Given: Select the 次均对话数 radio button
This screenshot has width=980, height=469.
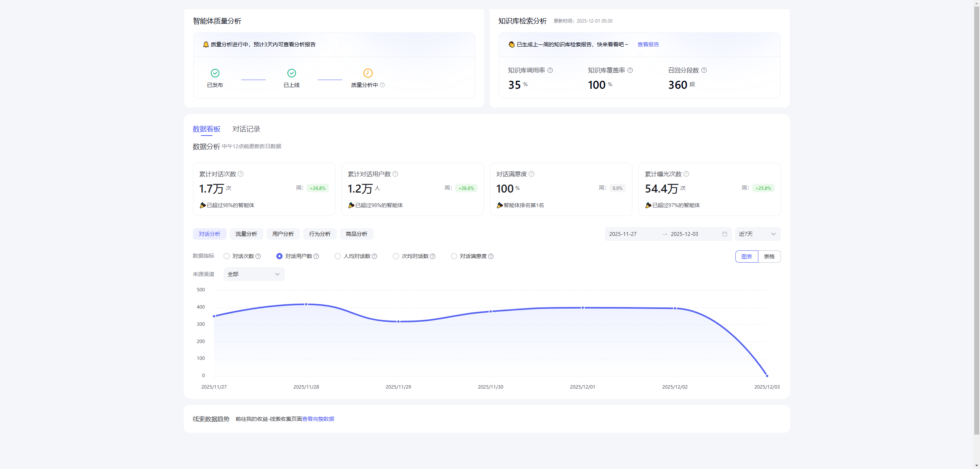Looking at the screenshot, I should (x=396, y=256).
